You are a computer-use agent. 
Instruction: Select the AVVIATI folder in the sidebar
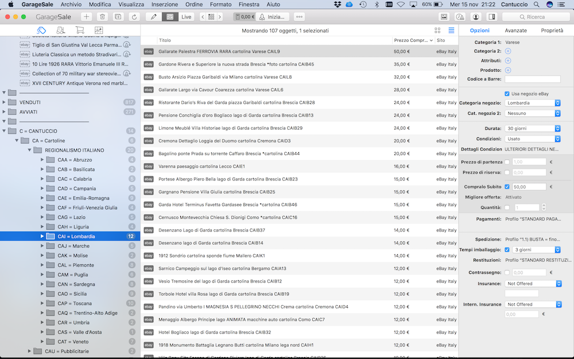(x=70, y=112)
